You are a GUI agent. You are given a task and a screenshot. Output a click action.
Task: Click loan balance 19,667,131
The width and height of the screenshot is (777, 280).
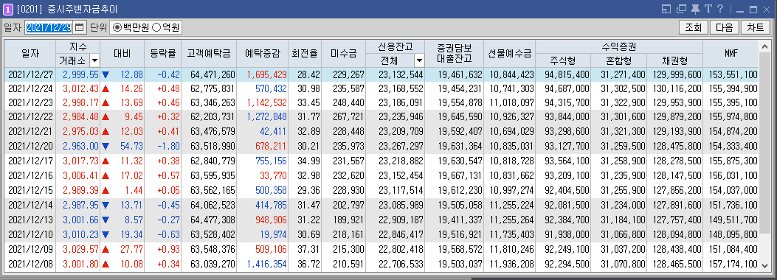[460, 175]
